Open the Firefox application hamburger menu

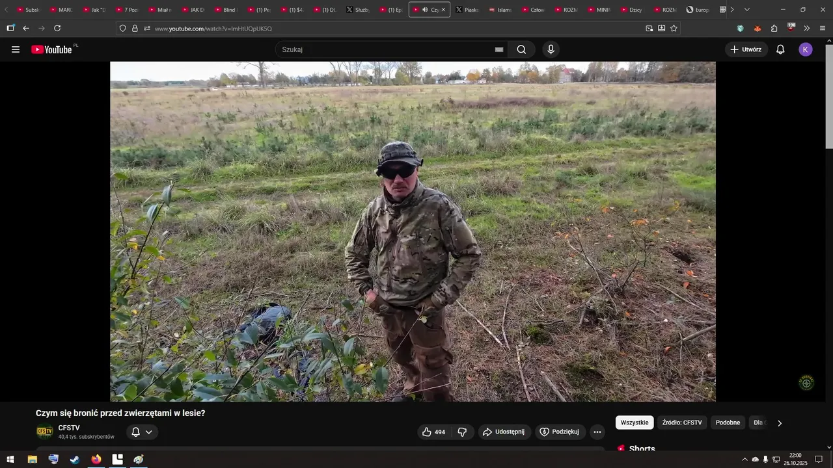coord(823,29)
